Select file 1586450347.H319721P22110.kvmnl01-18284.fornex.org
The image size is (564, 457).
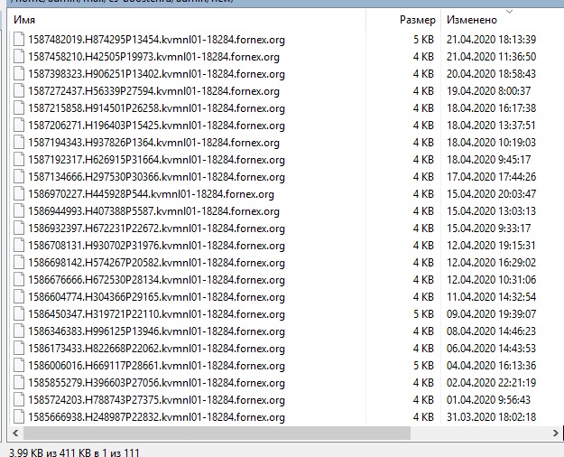coord(156,314)
